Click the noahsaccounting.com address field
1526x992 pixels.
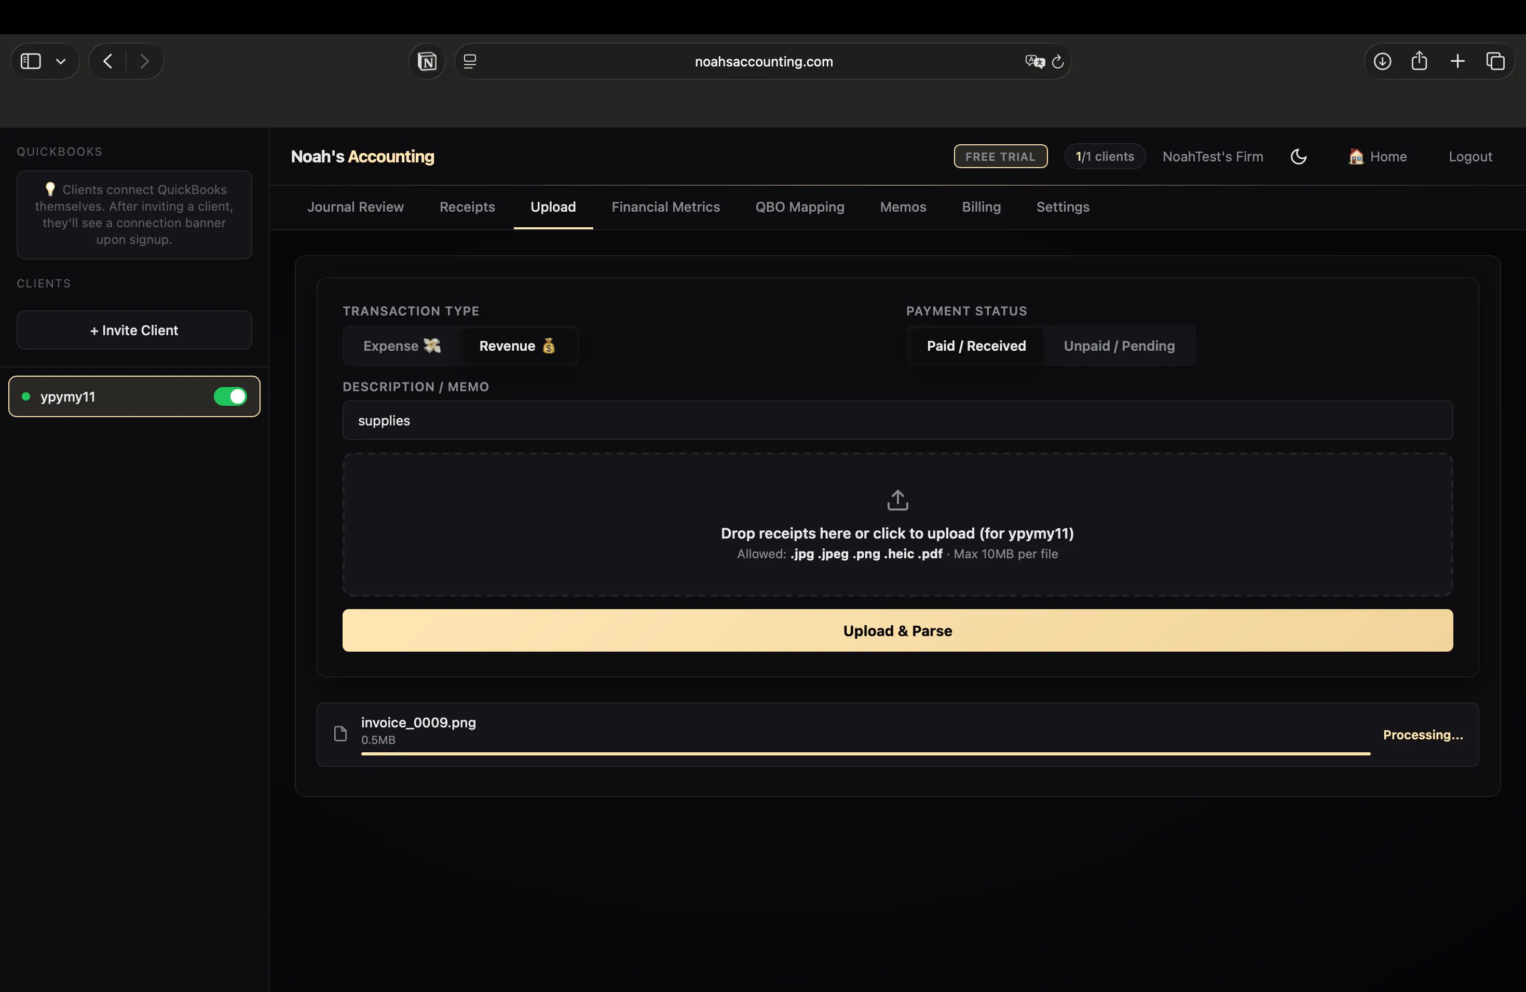pyautogui.click(x=763, y=62)
